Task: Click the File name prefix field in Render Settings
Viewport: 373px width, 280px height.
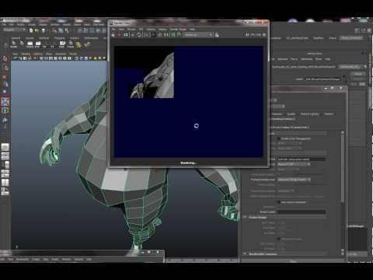Action: click(x=302, y=159)
